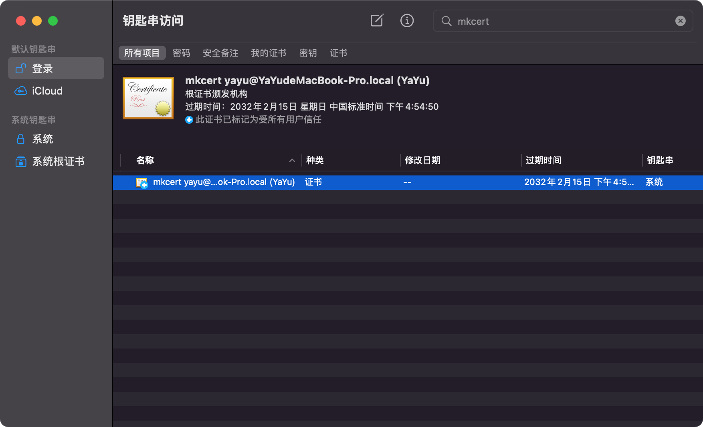Toggle the 名称 sort direction arrow
Viewport: 703px width, 427px height.
(x=292, y=161)
